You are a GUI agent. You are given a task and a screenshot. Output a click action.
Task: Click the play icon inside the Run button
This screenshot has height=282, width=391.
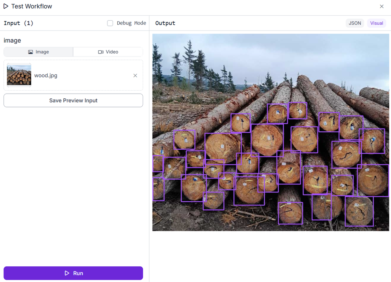point(66,273)
